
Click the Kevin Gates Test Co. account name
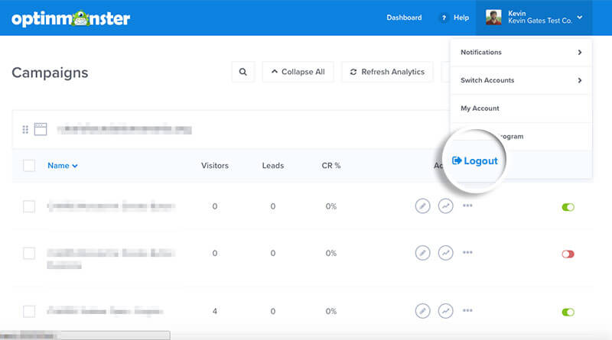540,21
